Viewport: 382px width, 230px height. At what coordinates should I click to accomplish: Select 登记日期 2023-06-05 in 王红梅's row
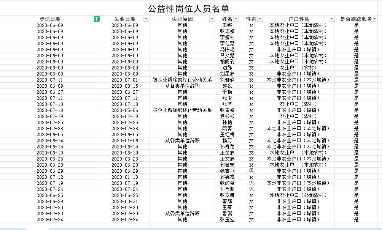[x=50, y=135]
